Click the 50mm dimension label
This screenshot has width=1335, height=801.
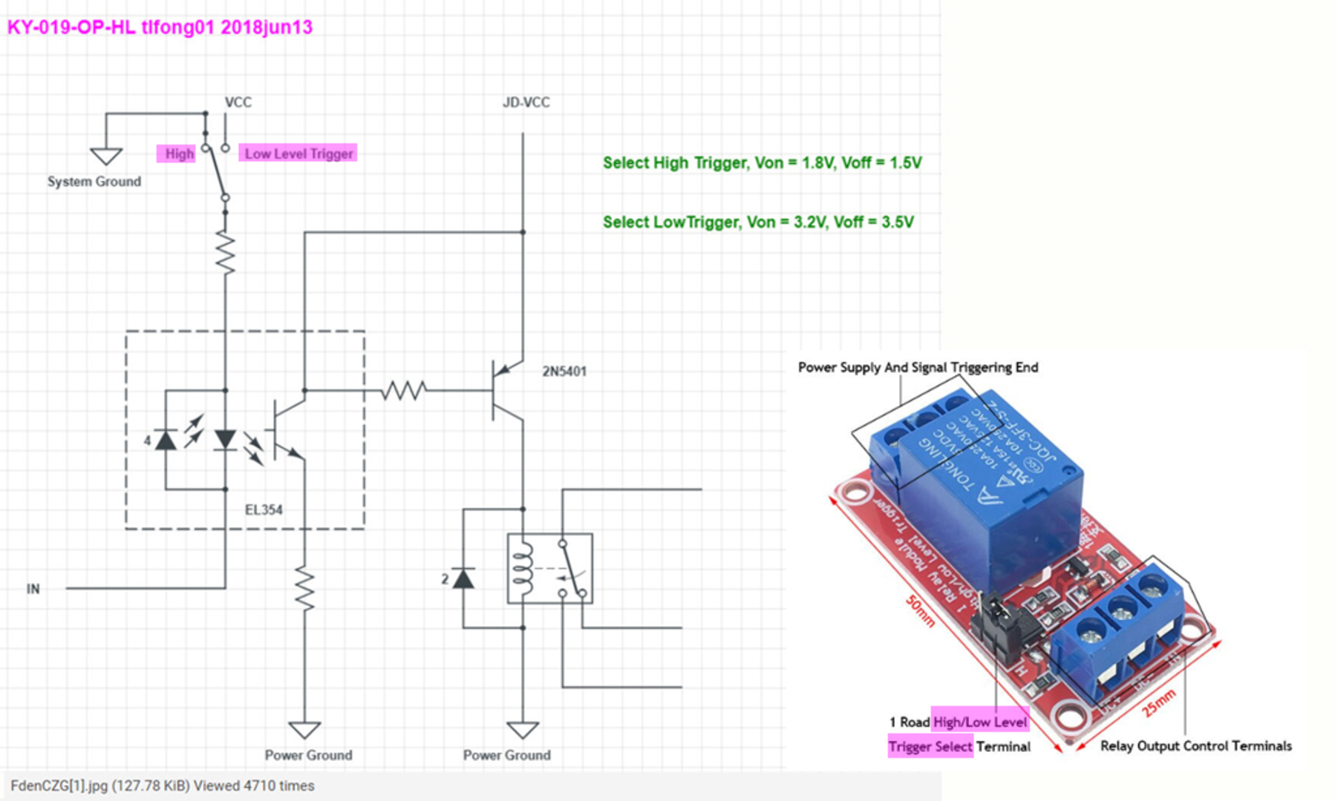pyautogui.click(x=921, y=612)
